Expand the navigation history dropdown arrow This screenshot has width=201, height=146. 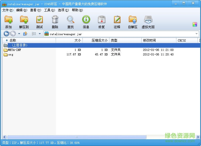(19, 34)
